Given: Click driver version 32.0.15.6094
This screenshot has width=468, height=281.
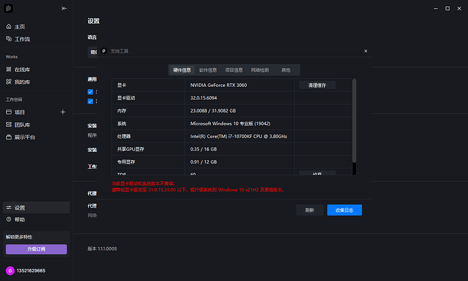Looking at the screenshot, I should 203,98.
